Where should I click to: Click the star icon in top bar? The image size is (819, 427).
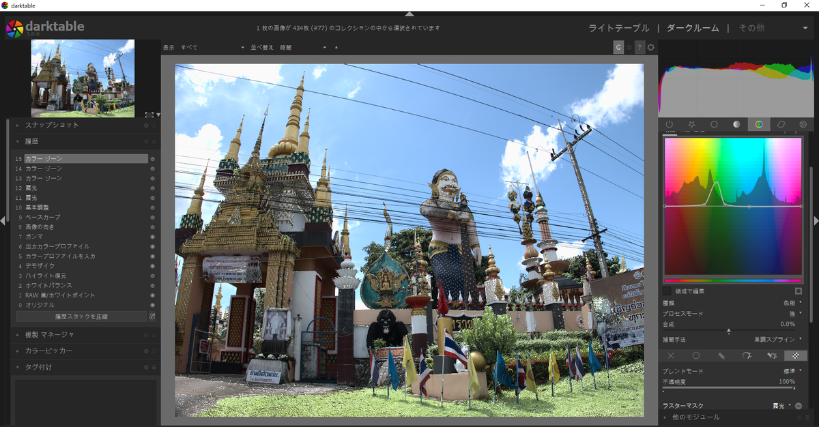tap(629, 47)
